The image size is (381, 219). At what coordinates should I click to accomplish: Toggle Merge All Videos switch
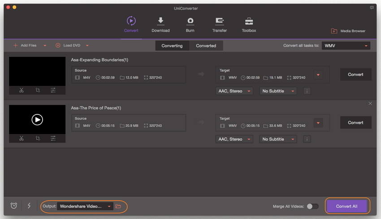(x=312, y=206)
